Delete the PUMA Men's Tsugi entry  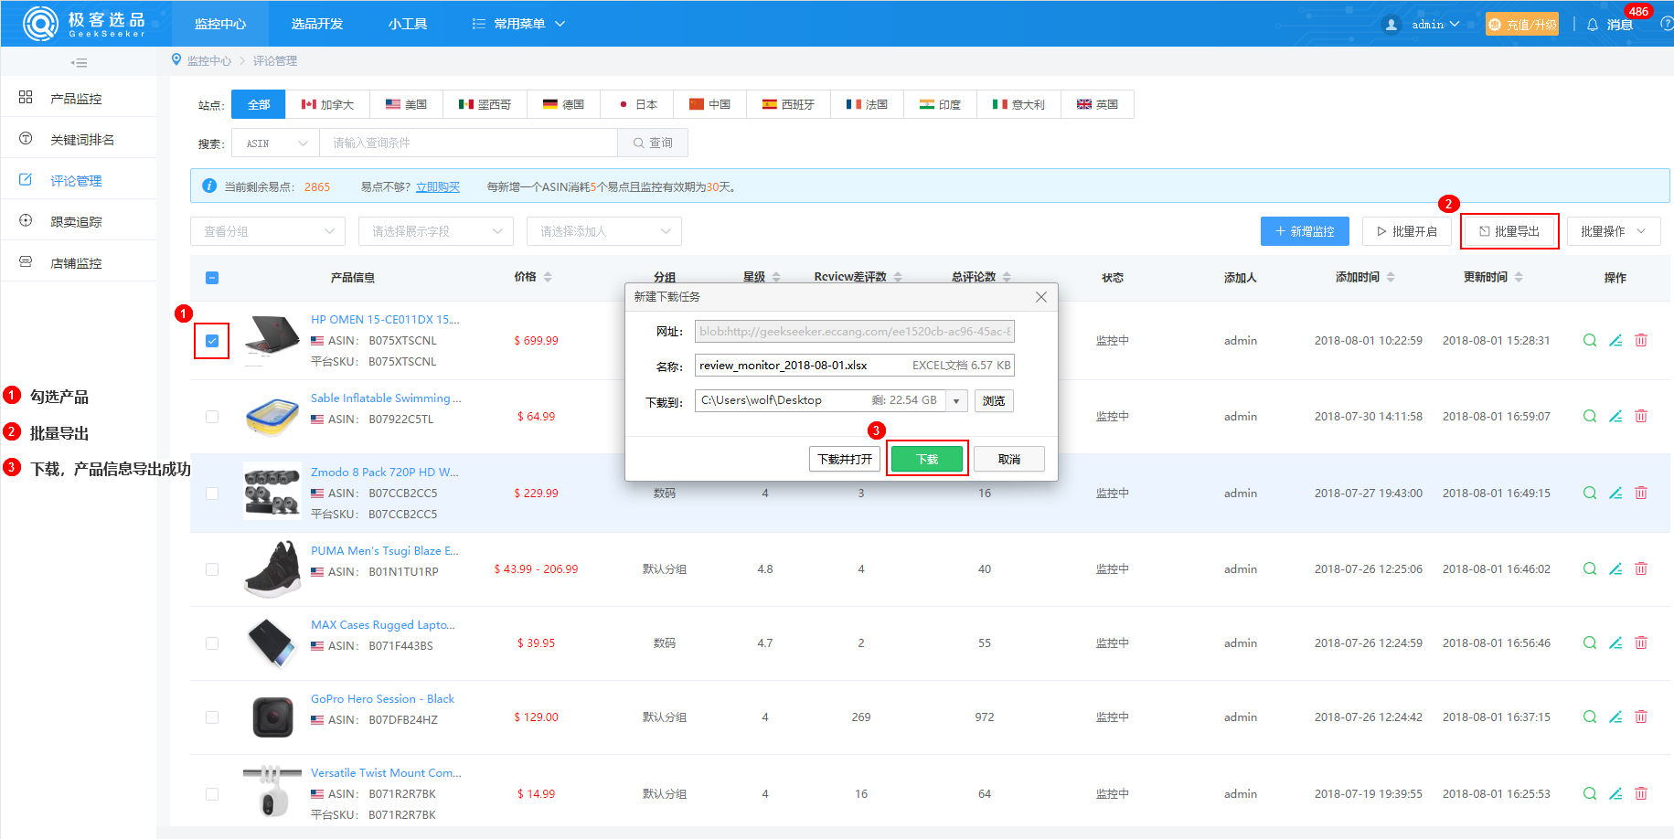pos(1641,568)
